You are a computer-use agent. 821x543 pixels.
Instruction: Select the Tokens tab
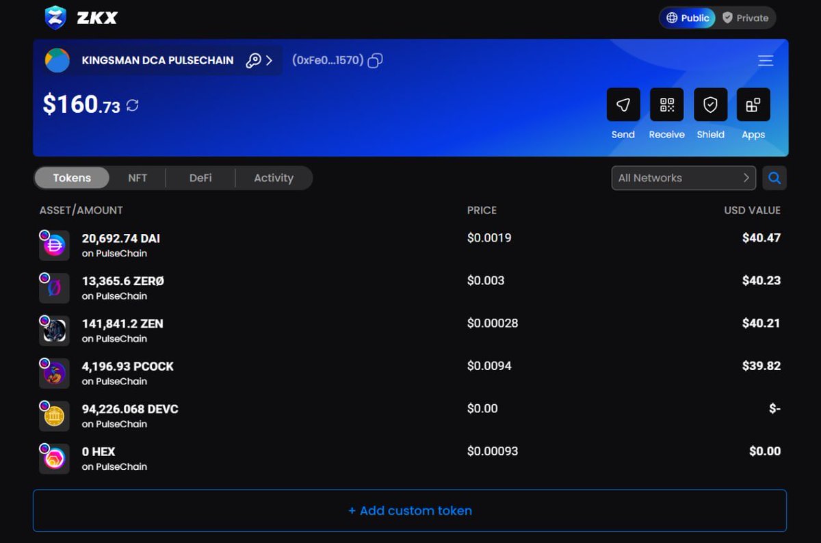(72, 178)
